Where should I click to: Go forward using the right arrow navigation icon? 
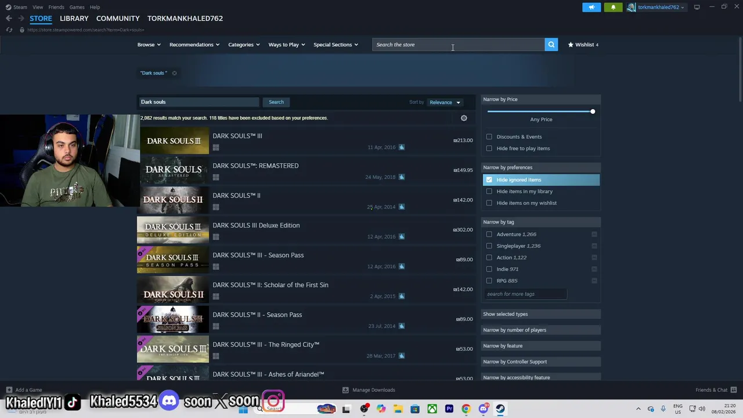click(21, 19)
